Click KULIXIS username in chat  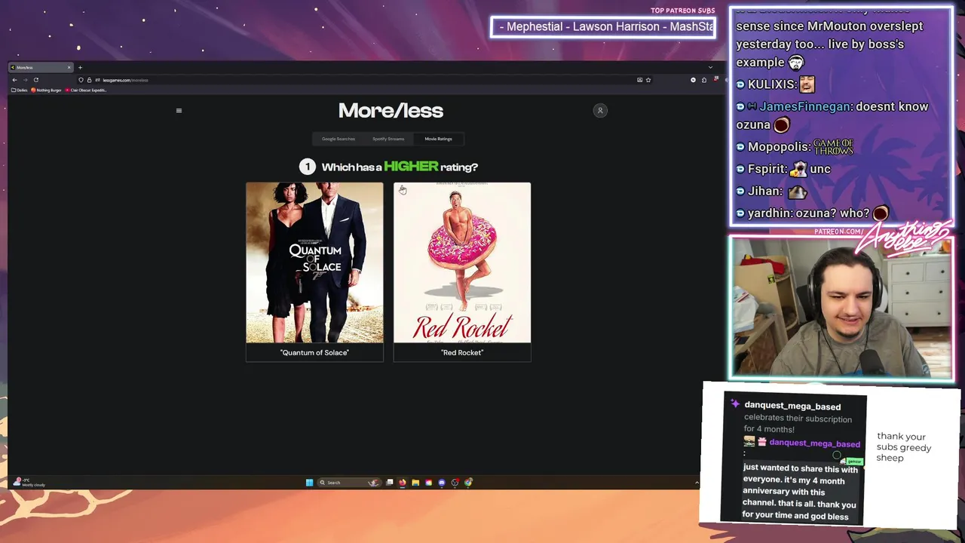[770, 84]
